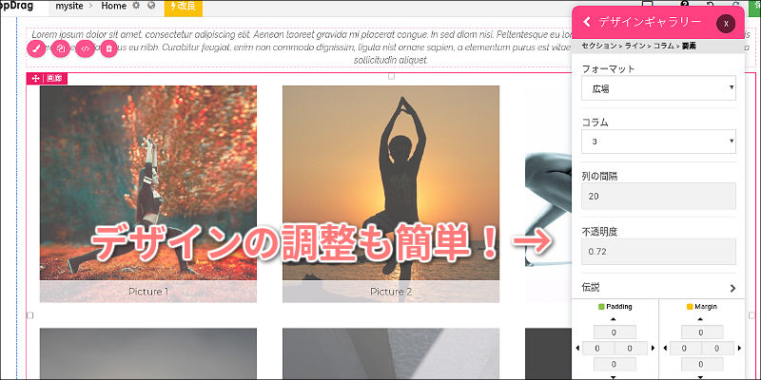Close the デザインギャラリー panel
This screenshot has width=761, height=380.
[x=726, y=23]
